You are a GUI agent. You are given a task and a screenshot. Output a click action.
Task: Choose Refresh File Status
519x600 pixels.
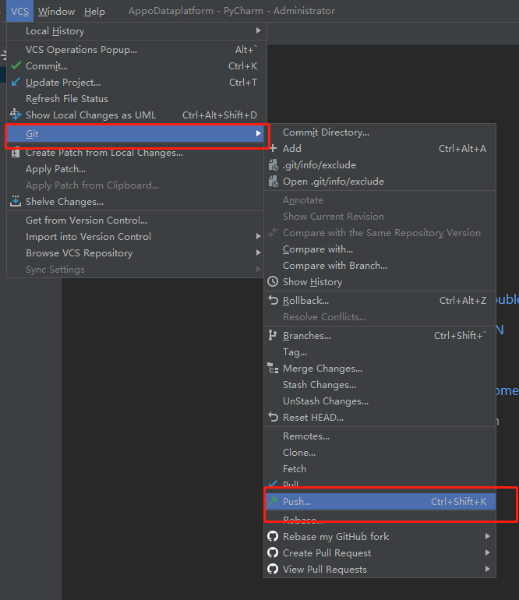coord(136,99)
